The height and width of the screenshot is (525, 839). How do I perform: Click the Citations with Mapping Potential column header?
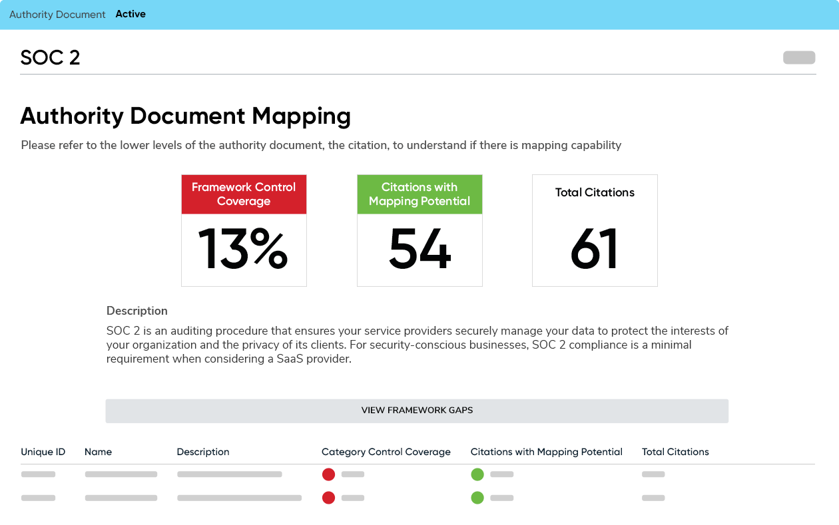click(x=547, y=452)
